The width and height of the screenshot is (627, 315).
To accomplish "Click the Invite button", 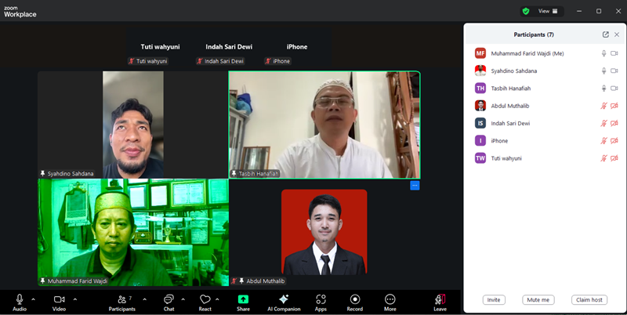I will coord(494,300).
